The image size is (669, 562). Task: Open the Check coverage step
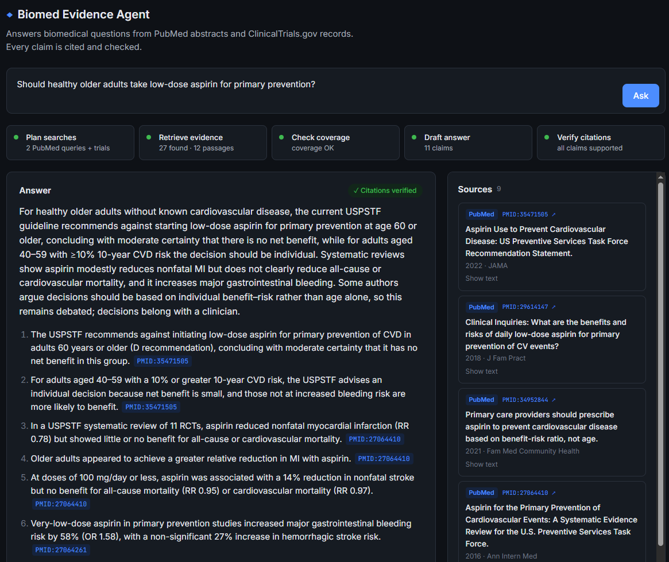coord(336,142)
